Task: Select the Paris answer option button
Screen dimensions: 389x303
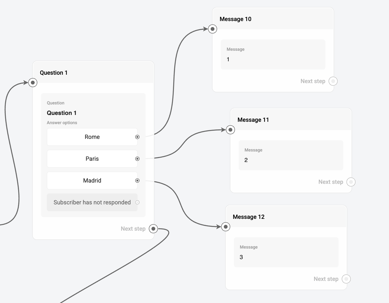Action: tap(92, 159)
